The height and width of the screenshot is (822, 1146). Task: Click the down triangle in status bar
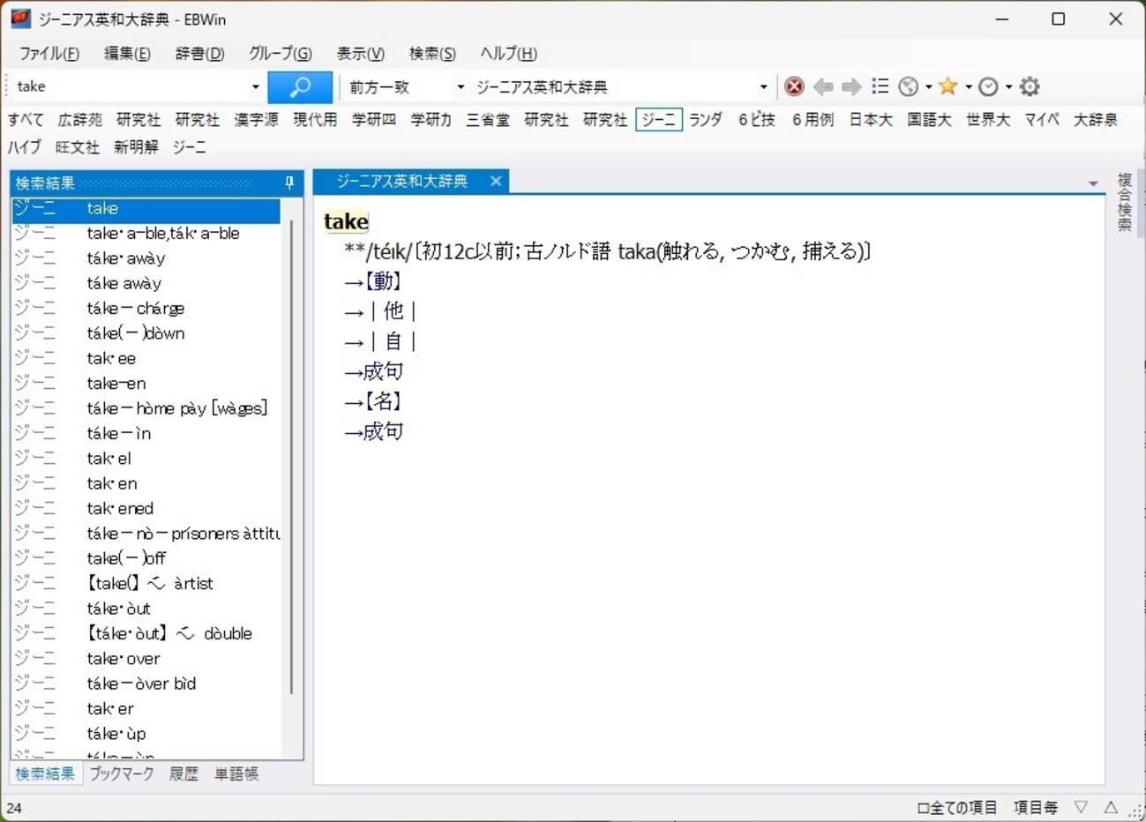(x=1081, y=807)
